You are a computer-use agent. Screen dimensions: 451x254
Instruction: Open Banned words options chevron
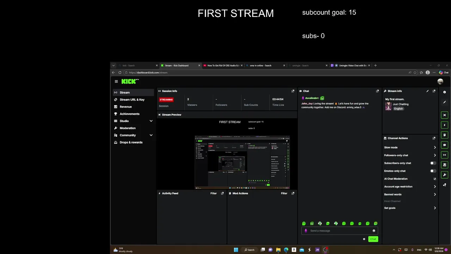435,194
